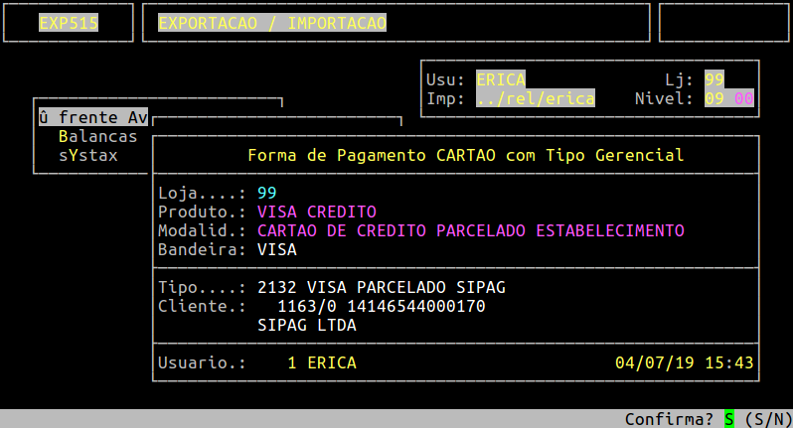Image resolution: width=793 pixels, height=428 pixels.
Task: Click the ERICA value next to Usu
Action: (x=500, y=79)
